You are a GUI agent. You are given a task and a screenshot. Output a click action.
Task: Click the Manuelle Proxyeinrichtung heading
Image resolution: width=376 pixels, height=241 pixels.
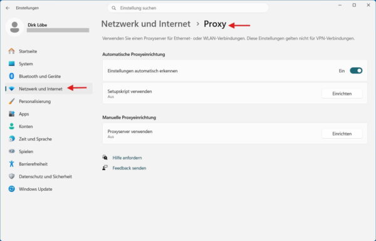click(x=129, y=117)
